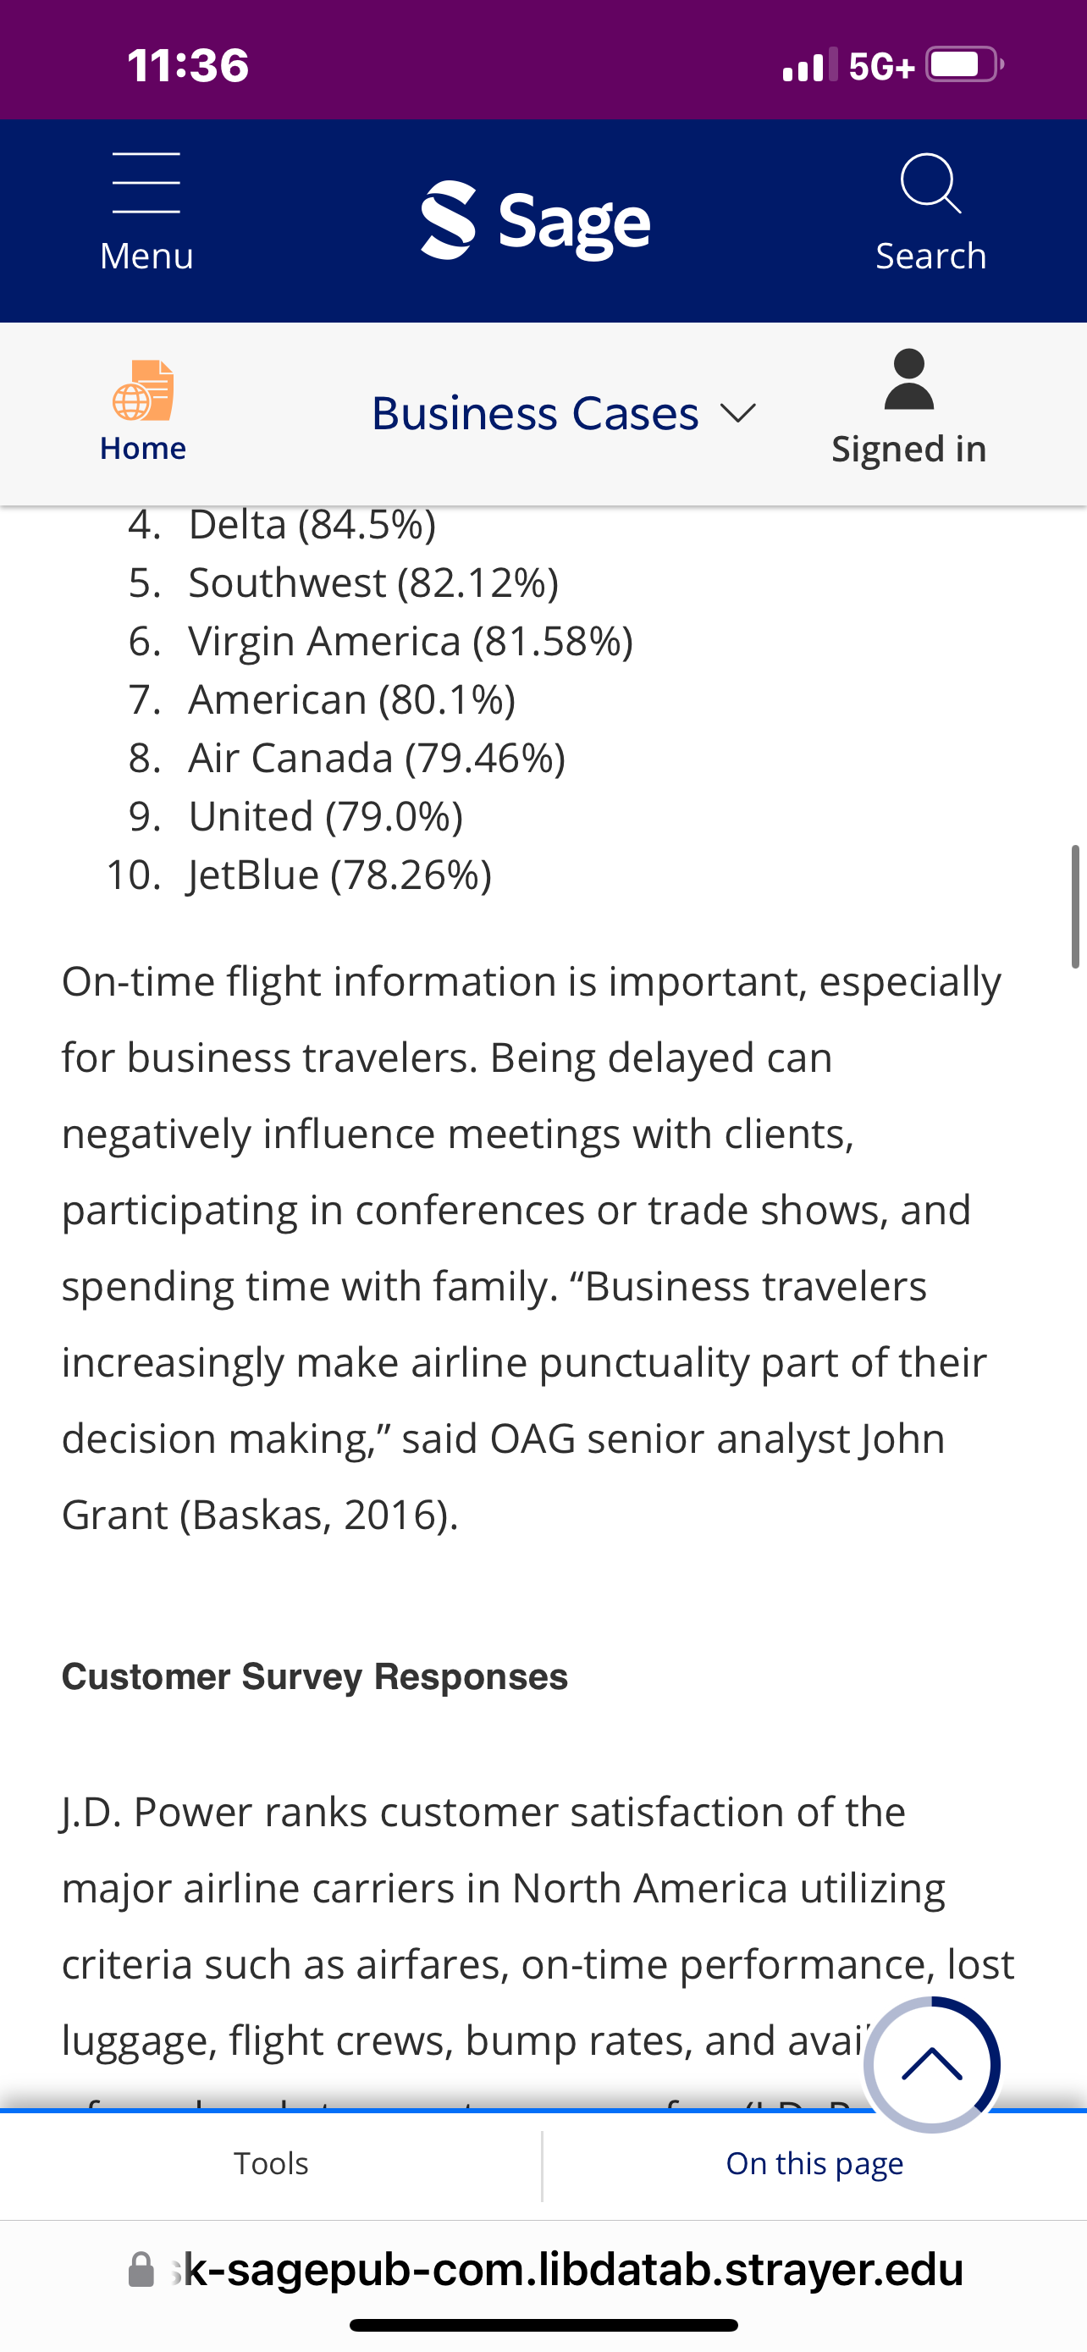Viewport: 1087px width, 2352px height.
Task: Open the Signed in profile icon
Action: tap(909, 379)
